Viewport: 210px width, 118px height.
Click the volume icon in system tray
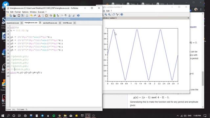point(185,116)
